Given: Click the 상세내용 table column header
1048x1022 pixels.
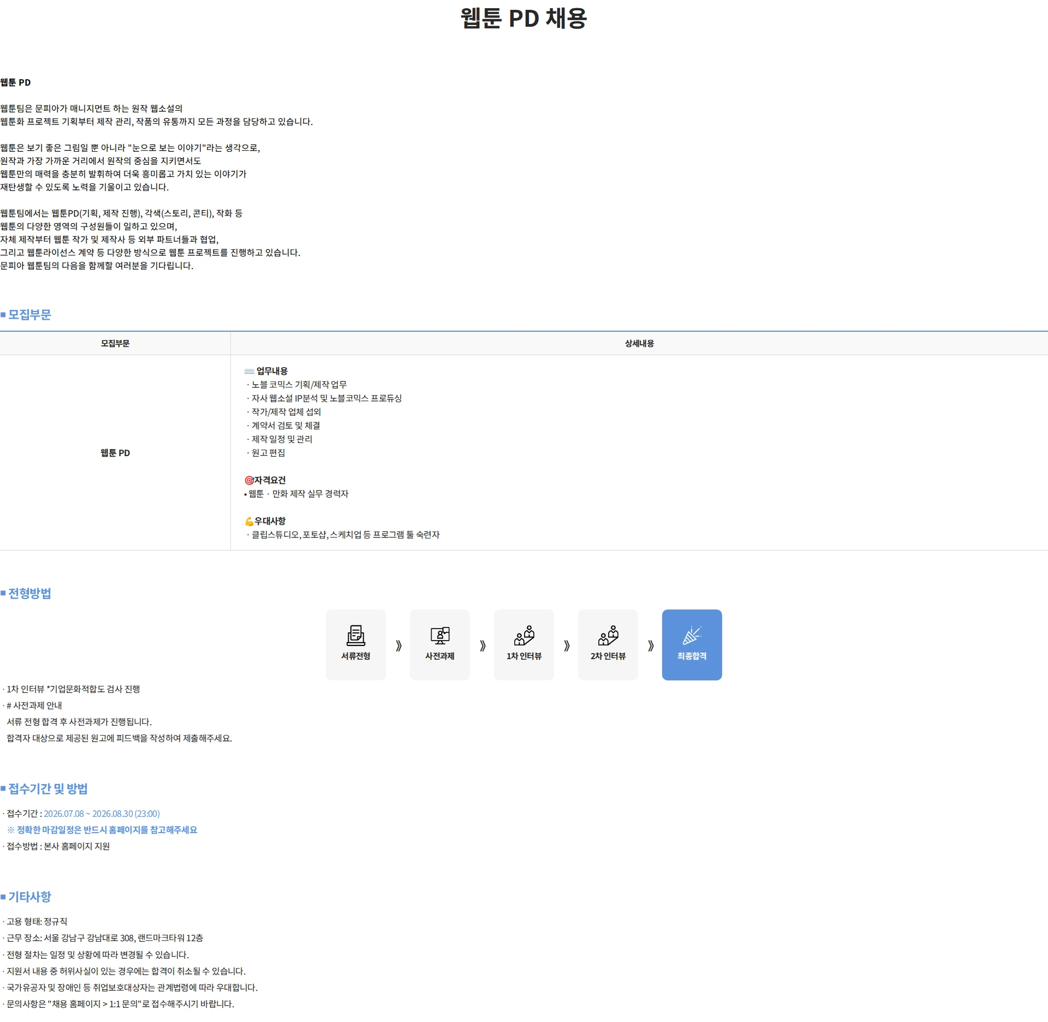Looking at the screenshot, I should (639, 343).
